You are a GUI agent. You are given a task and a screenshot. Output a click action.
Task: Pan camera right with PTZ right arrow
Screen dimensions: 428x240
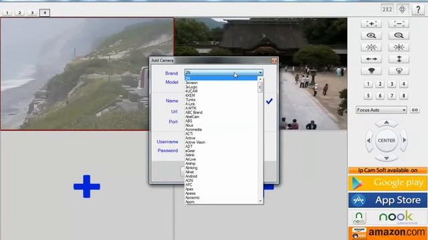404,141
